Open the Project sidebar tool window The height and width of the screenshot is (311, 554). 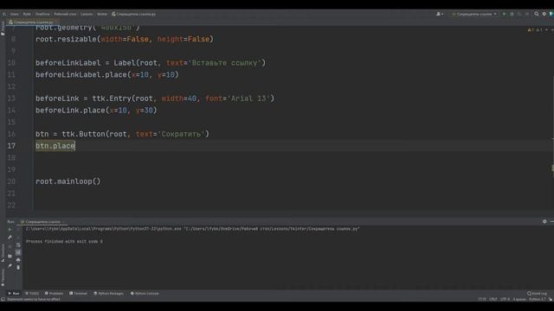3,29
